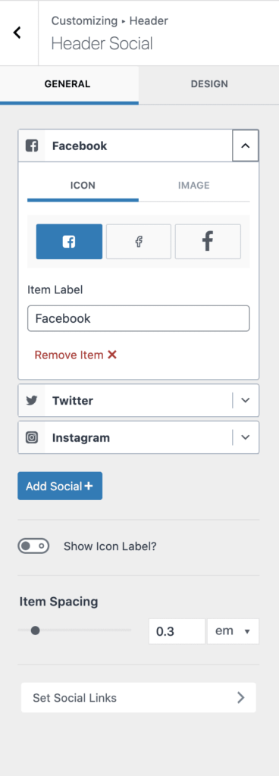
Task: Pick the bold Facebook f icon
Action: click(208, 242)
